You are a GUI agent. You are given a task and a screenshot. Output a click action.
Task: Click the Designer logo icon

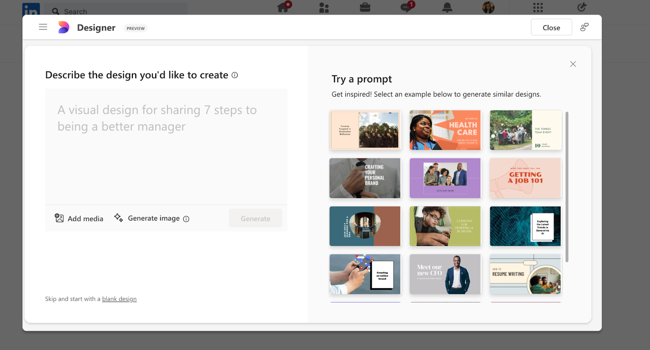(x=63, y=27)
